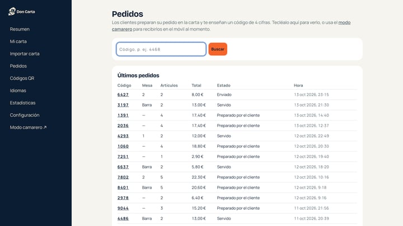This screenshot has height=226, width=403.
Task: Click the time 12 oct 2026, 9:18
Action: pos(310,187)
